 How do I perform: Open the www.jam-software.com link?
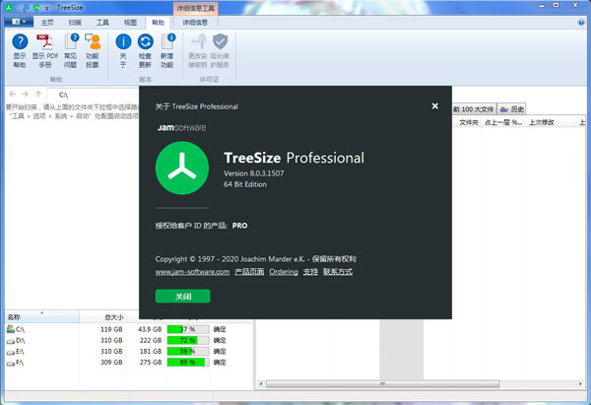click(x=192, y=271)
